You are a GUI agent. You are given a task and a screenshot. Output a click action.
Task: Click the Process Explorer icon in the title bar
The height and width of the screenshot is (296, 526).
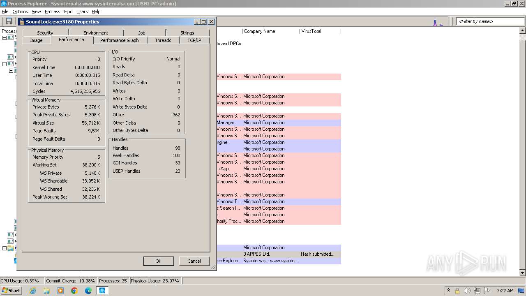(x=4, y=4)
